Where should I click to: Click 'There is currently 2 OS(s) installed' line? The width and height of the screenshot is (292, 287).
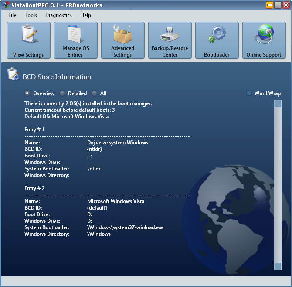tap(88, 103)
